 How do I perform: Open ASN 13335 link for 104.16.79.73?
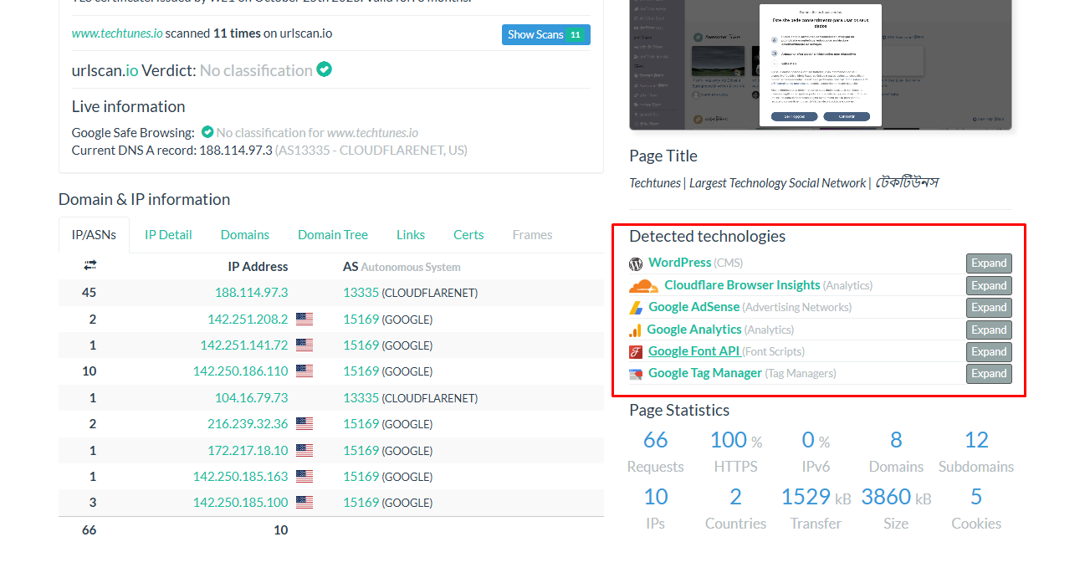(x=361, y=397)
